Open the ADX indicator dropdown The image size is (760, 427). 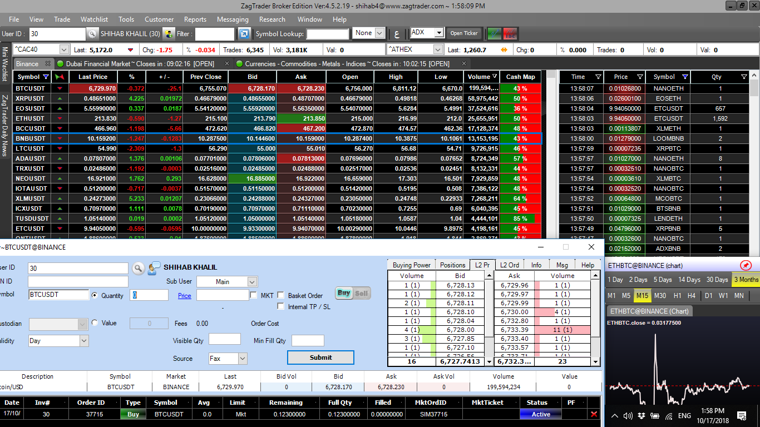tap(438, 33)
